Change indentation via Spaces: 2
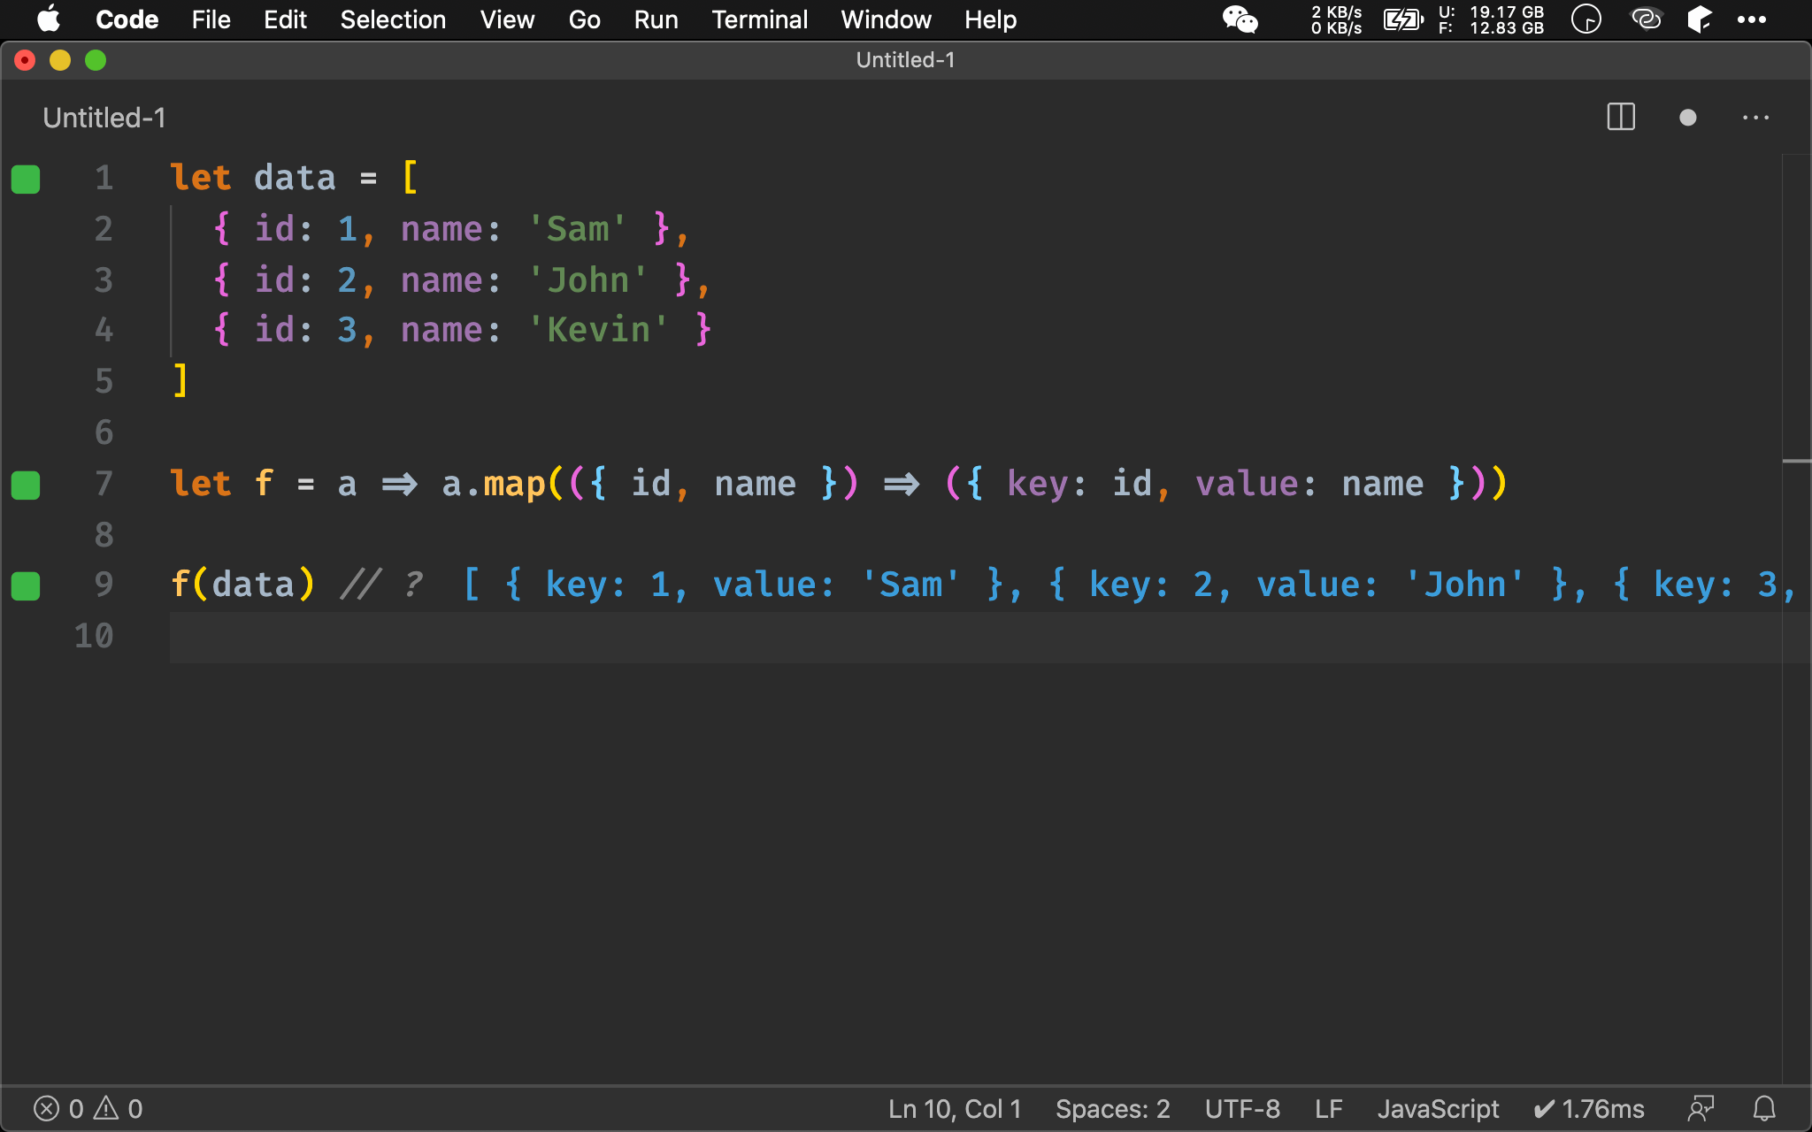The image size is (1812, 1132). click(x=1113, y=1109)
